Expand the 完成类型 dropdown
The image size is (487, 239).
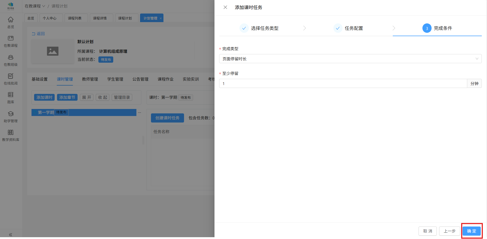350,59
